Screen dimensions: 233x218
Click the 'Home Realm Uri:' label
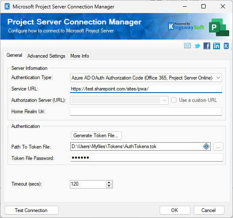[28, 112]
